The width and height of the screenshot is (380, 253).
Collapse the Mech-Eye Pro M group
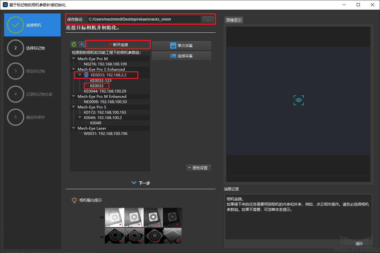[x=74, y=59]
